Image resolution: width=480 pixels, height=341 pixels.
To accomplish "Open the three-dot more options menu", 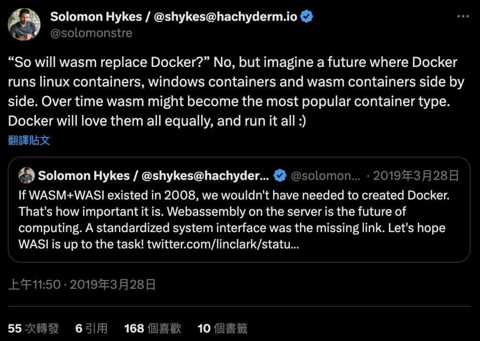I will pos(463,16).
